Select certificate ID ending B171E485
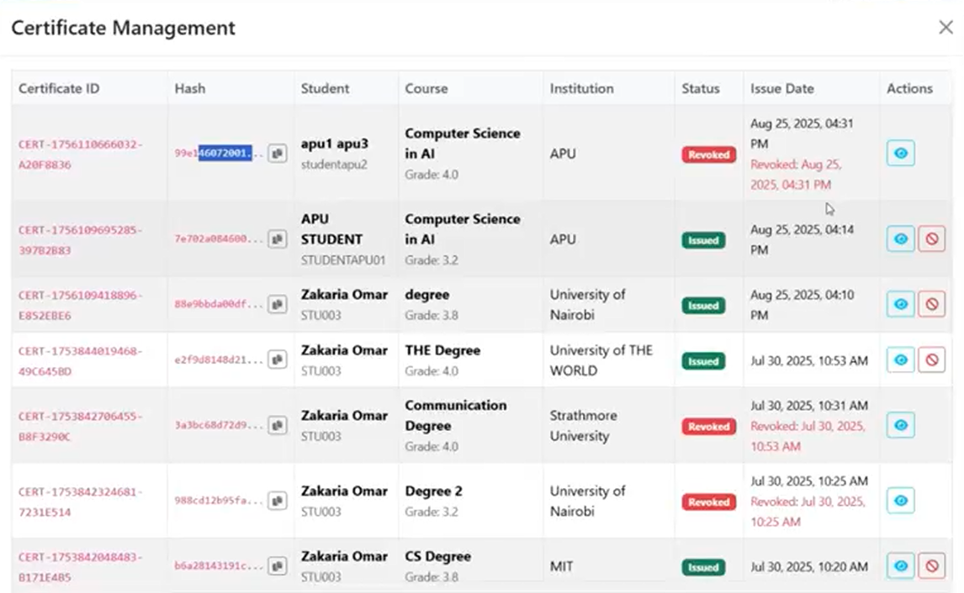The image size is (964, 593). pos(80,567)
